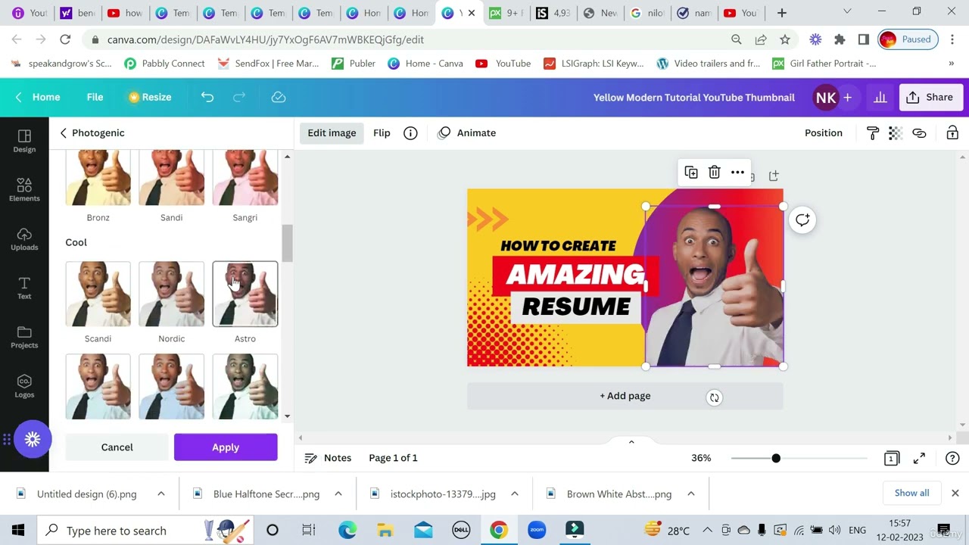Screen dimensions: 969x545
Task: Add new page icon above canvas
Action: point(774,176)
